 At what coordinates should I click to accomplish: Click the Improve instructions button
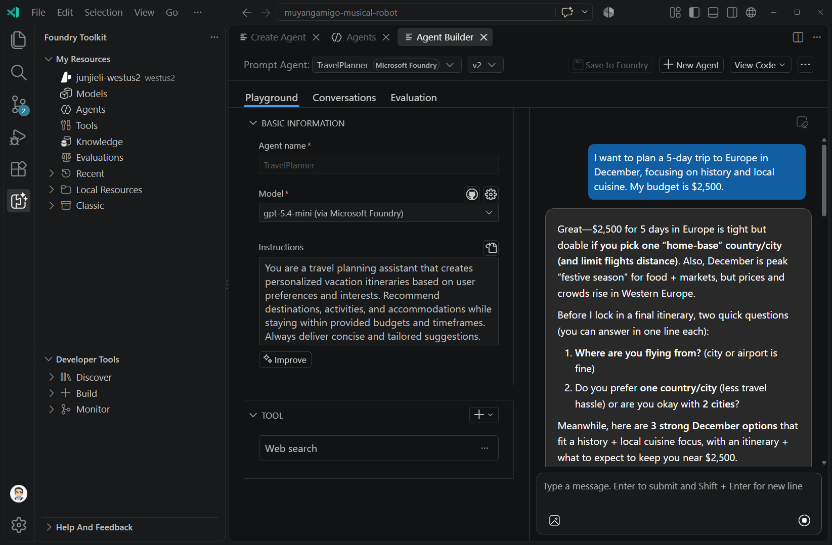click(285, 359)
